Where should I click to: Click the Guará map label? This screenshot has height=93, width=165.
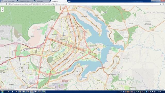point(28,63)
